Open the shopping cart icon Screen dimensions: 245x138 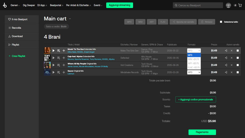[240, 5]
